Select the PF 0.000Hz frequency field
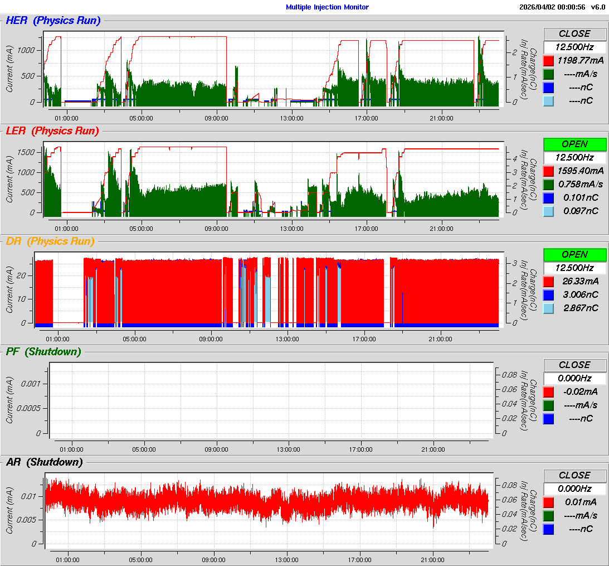The width and height of the screenshot is (609, 566). [574, 378]
